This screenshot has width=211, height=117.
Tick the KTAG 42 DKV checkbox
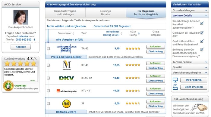(48, 78)
